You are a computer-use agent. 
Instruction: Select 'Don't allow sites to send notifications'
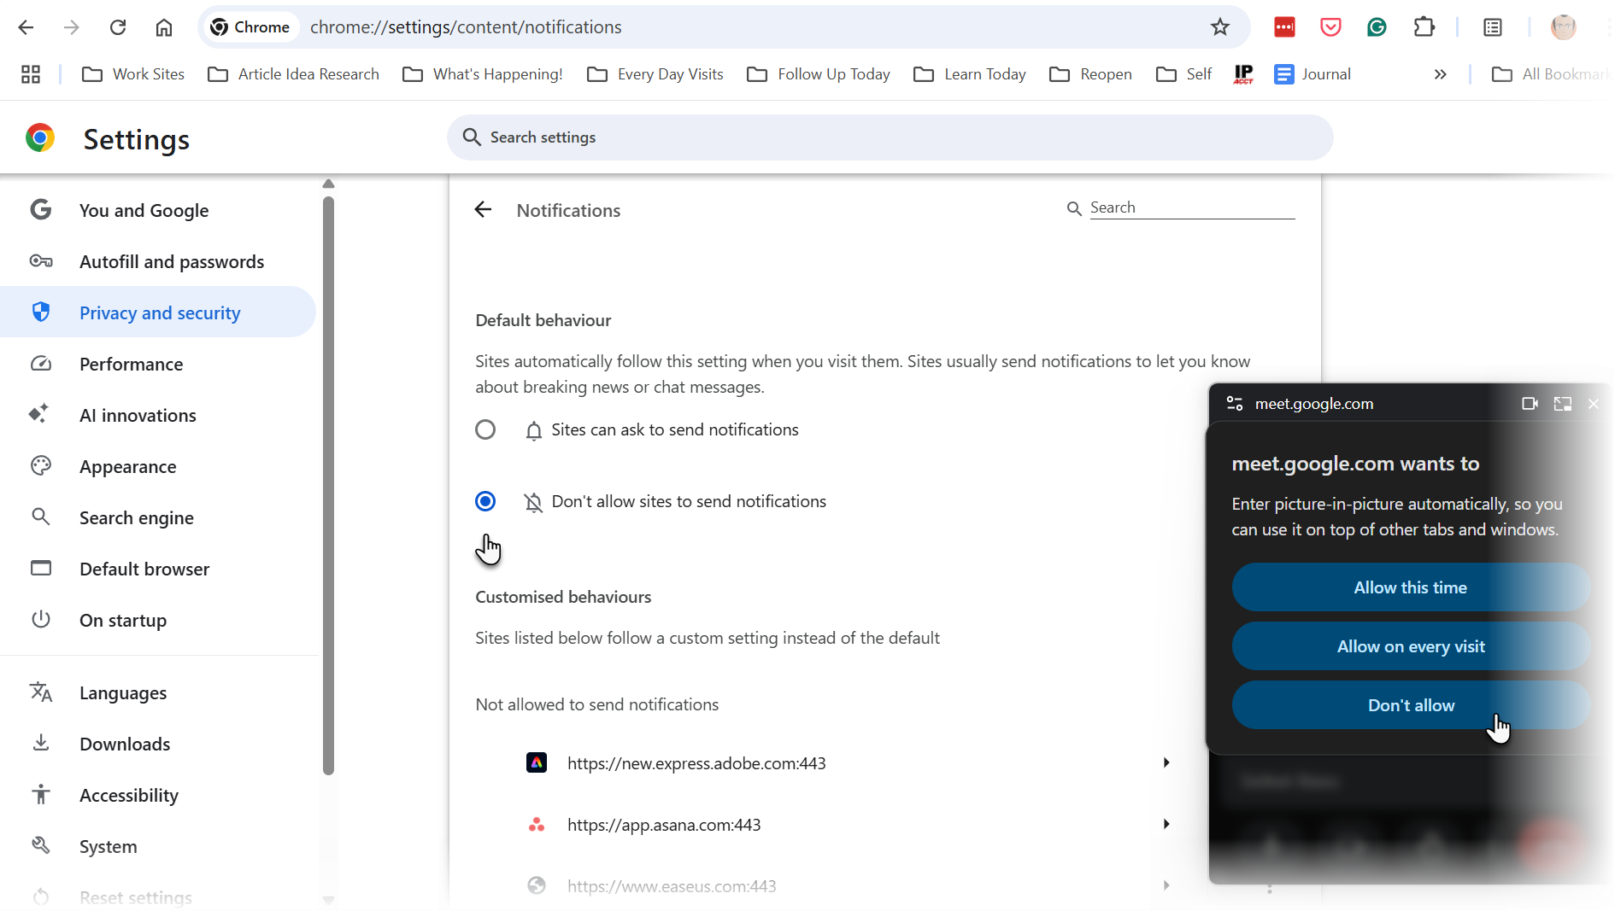point(485,501)
